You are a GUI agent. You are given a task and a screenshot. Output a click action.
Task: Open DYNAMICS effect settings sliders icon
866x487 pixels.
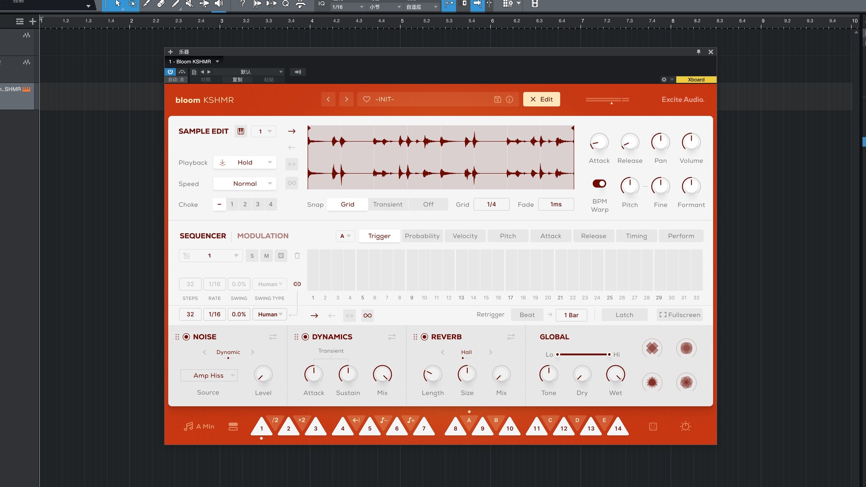tap(392, 337)
